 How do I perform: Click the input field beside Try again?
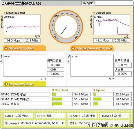pos(114,3)
